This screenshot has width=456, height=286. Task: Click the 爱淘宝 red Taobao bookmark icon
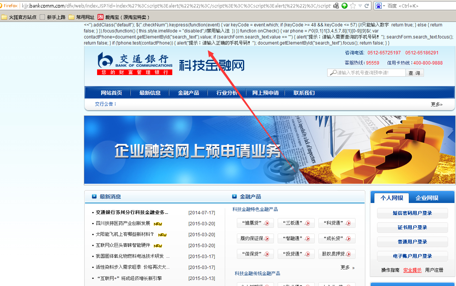pos(100,17)
